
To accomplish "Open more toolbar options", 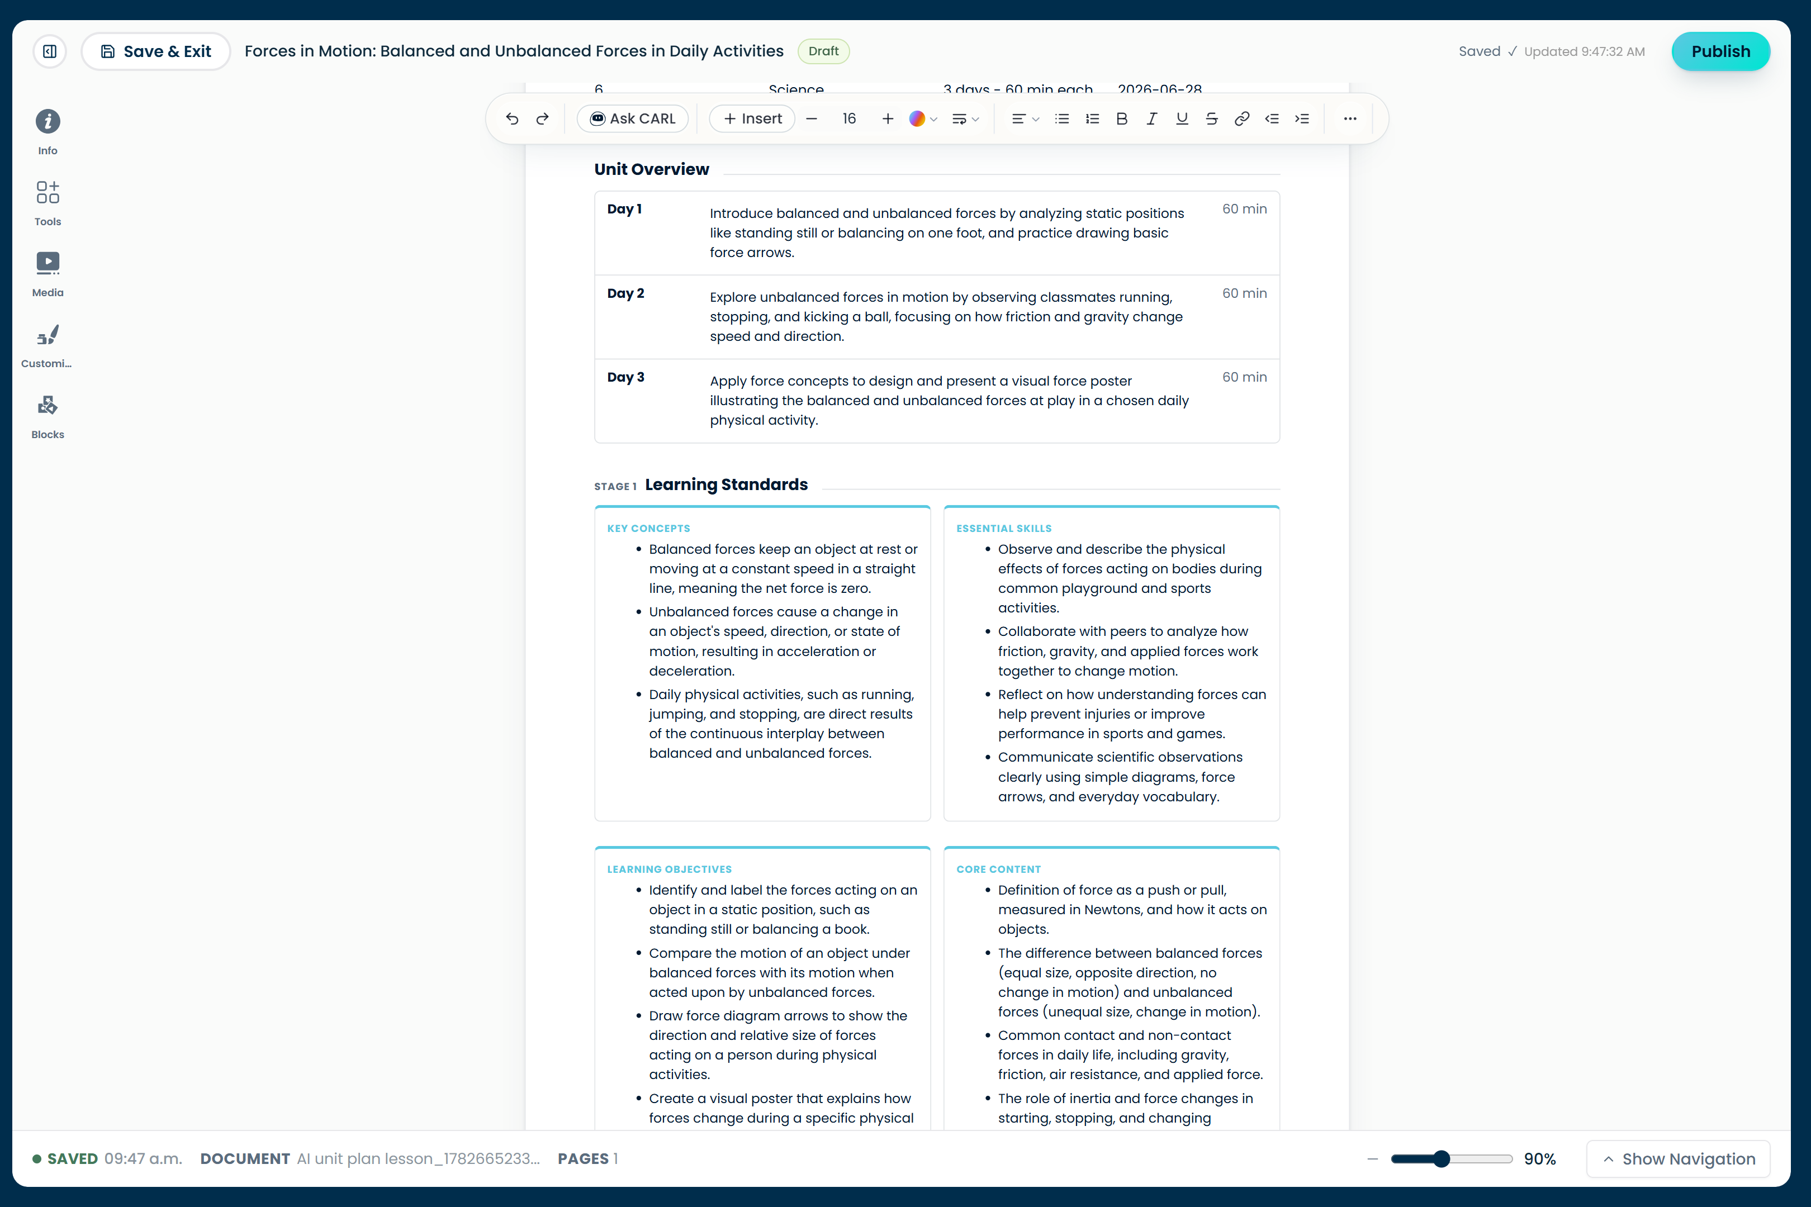I will [1350, 118].
